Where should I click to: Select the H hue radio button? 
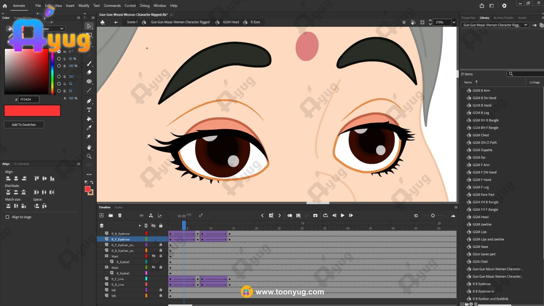coord(59,52)
